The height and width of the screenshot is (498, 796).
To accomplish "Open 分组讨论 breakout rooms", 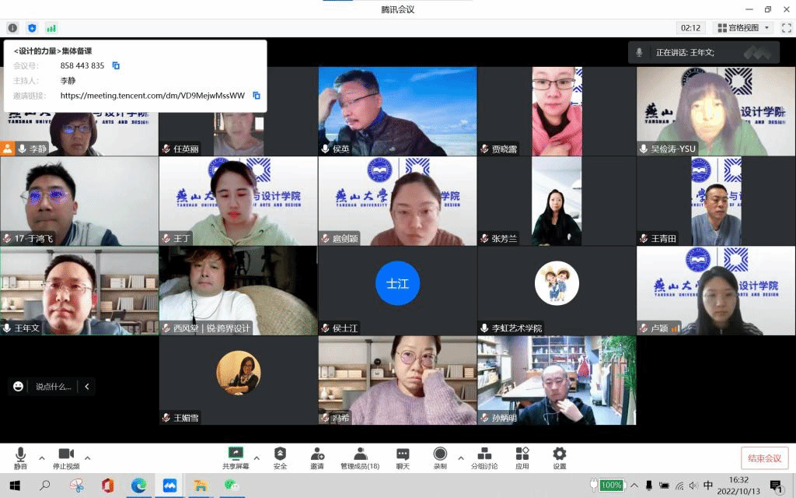I will pyautogui.click(x=484, y=458).
